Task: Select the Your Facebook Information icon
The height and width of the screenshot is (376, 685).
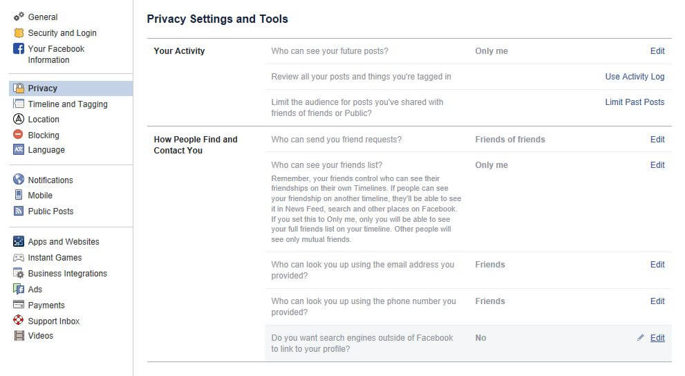Action: click(19, 48)
